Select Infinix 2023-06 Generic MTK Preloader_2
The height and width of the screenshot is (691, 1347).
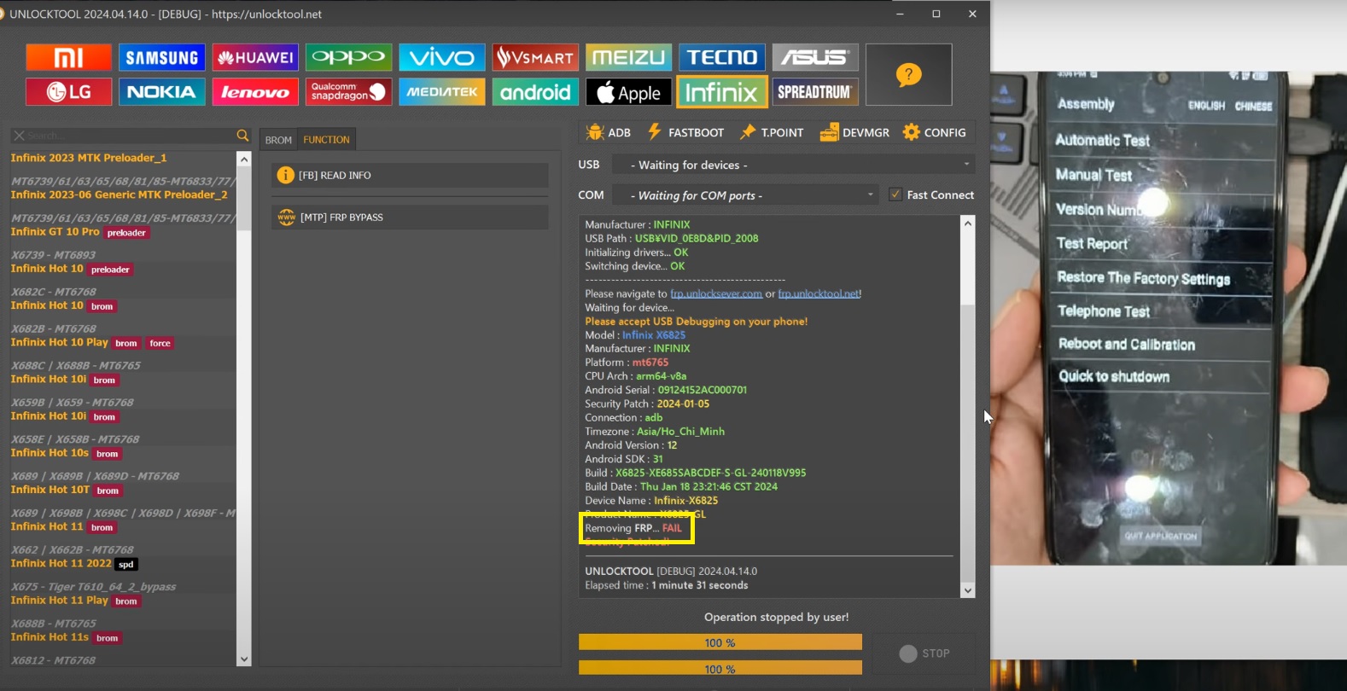(x=120, y=195)
